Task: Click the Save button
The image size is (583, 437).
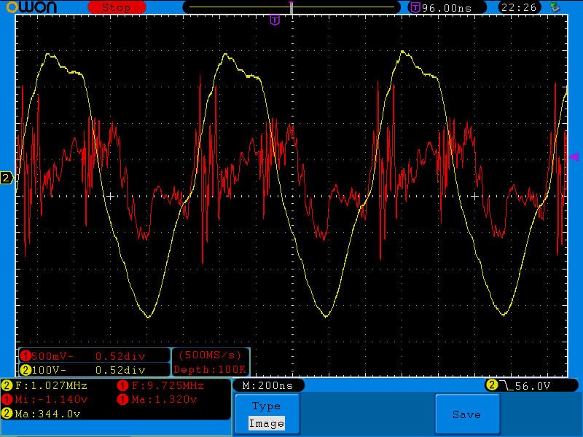Action: click(467, 414)
